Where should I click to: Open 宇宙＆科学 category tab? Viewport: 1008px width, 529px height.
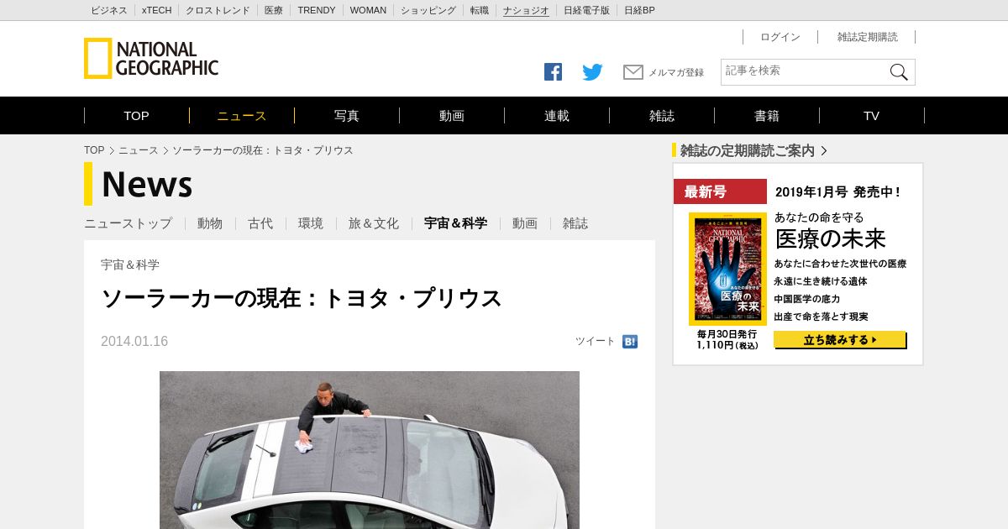coord(455,223)
